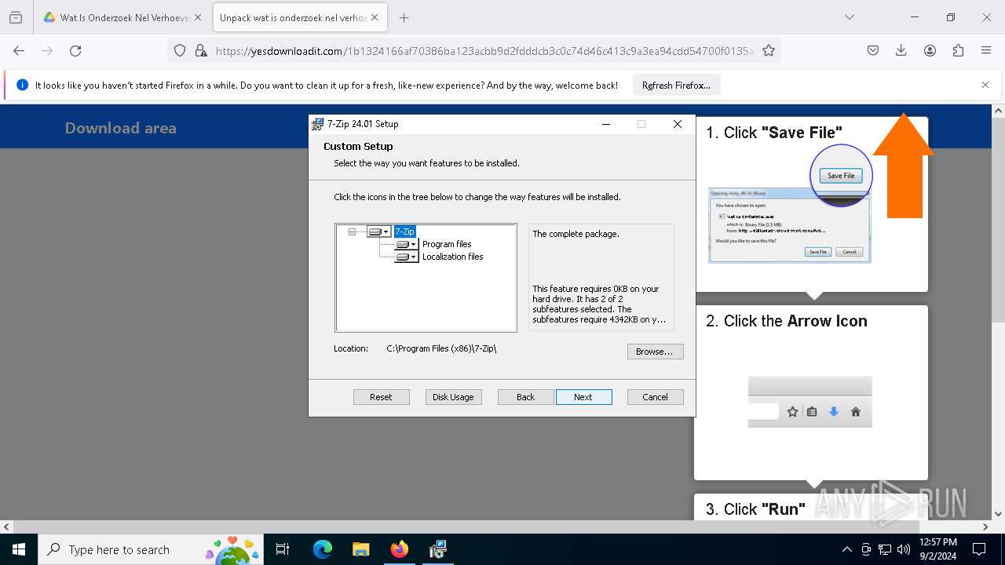Dismiss the Firefox refresh notification bar
The image size is (1005, 565).
pos(985,85)
